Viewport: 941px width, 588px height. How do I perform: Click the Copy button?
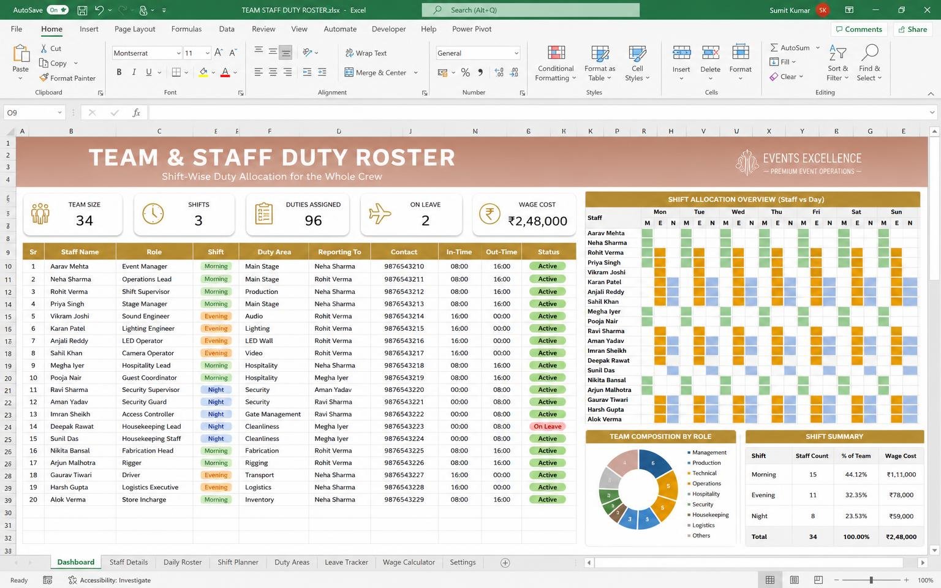point(53,63)
